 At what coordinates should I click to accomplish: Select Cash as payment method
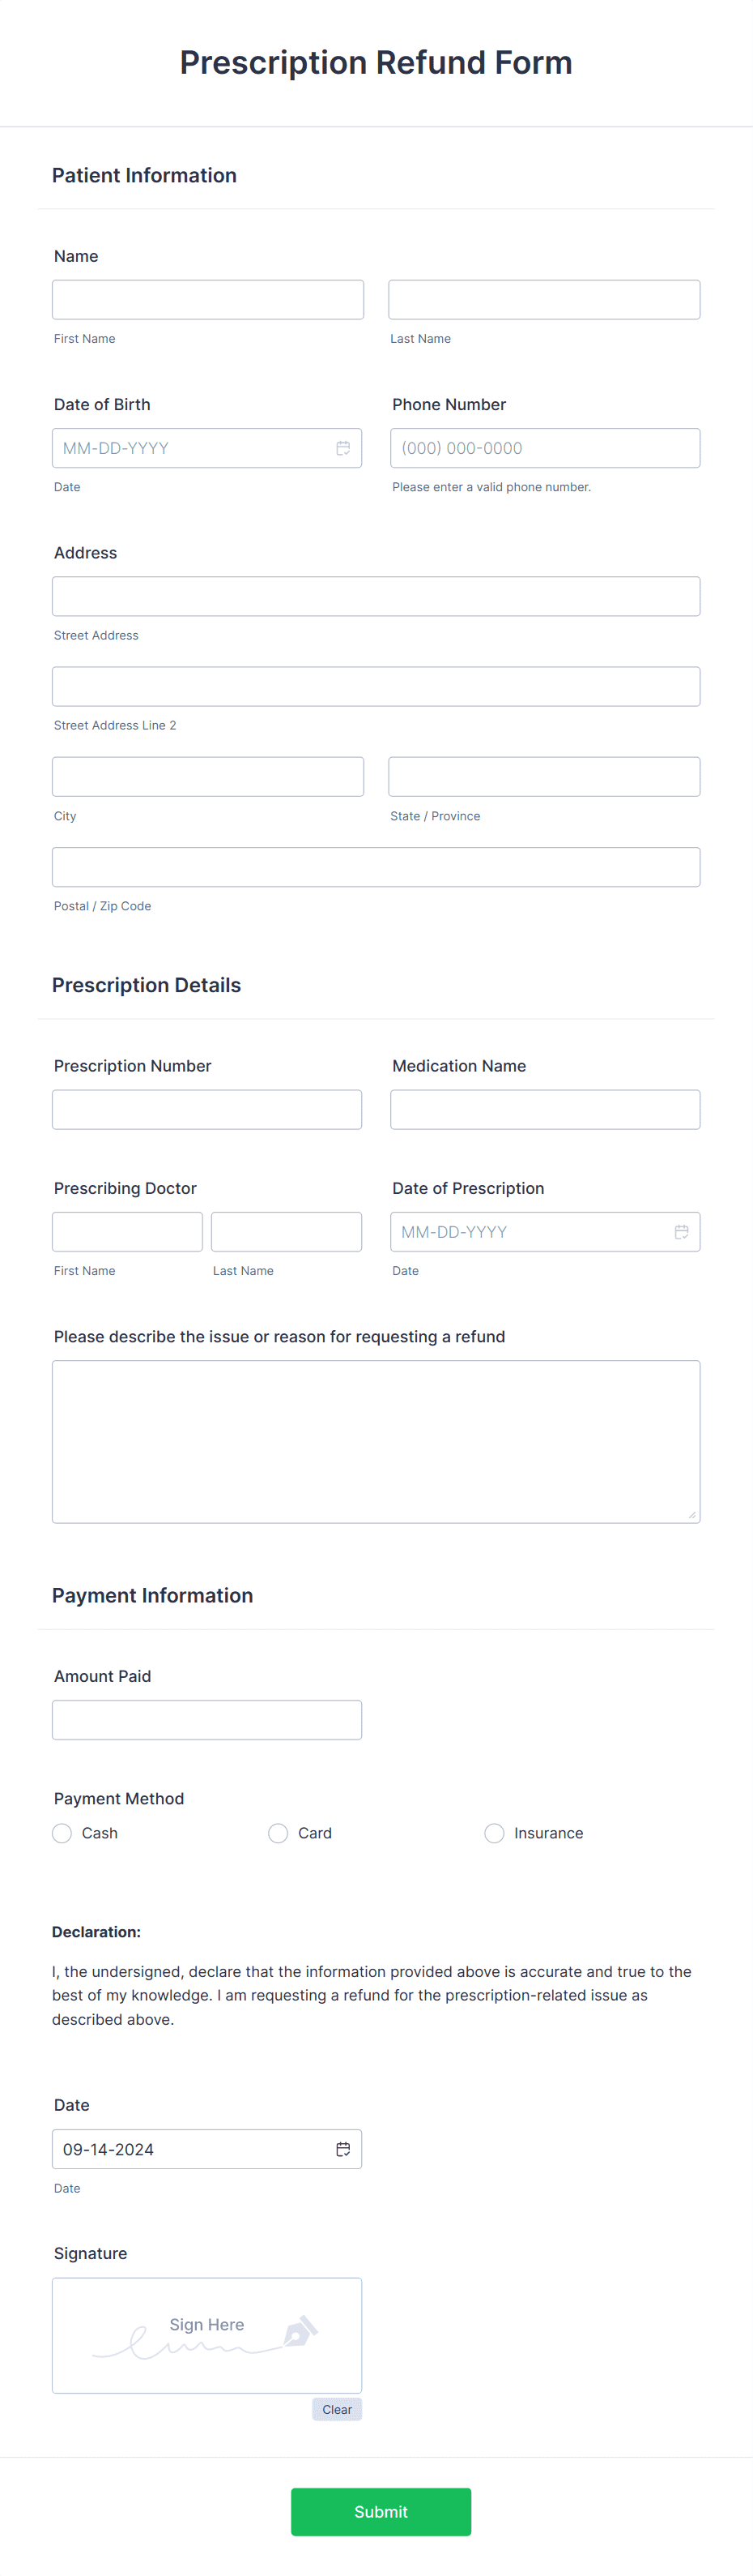click(x=62, y=1833)
